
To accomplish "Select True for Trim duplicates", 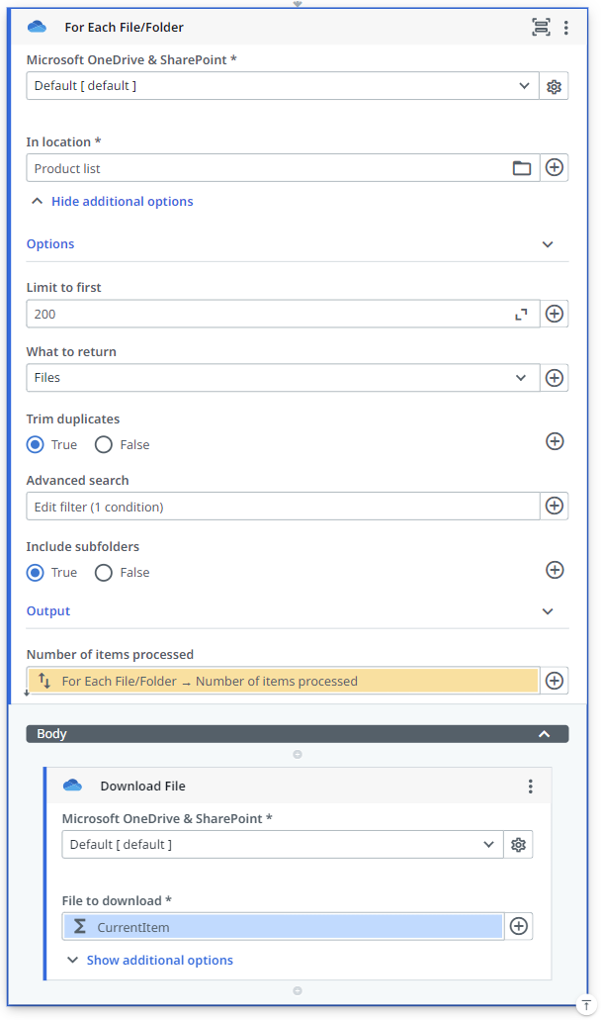I will pyautogui.click(x=36, y=445).
